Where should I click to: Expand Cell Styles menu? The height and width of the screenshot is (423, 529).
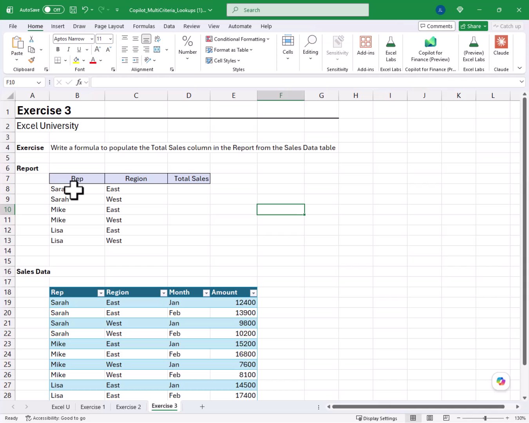point(223,61)
